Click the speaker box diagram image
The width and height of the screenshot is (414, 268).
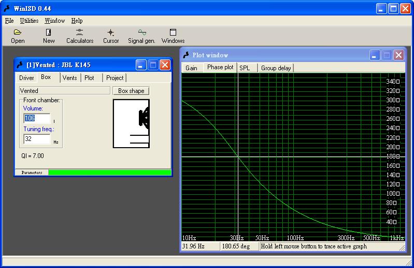coord(131,123)
